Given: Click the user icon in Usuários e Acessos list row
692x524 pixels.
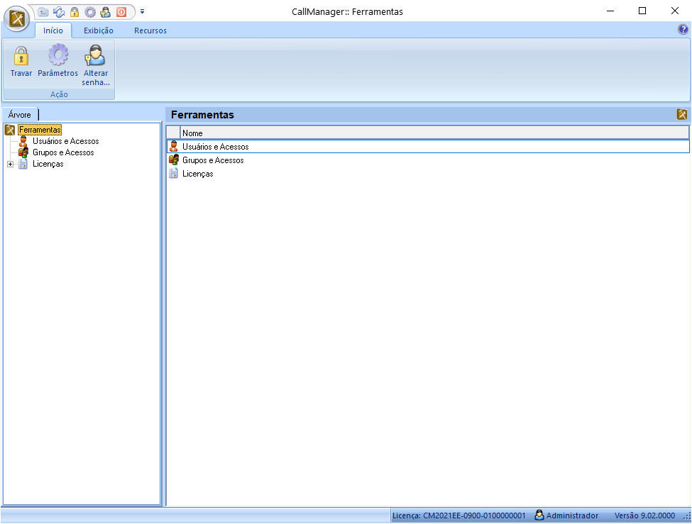Looking at the screenshot, I should 174,147.
